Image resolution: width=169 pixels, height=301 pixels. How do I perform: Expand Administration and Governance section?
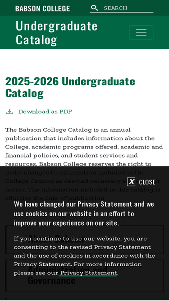[85, 276]
